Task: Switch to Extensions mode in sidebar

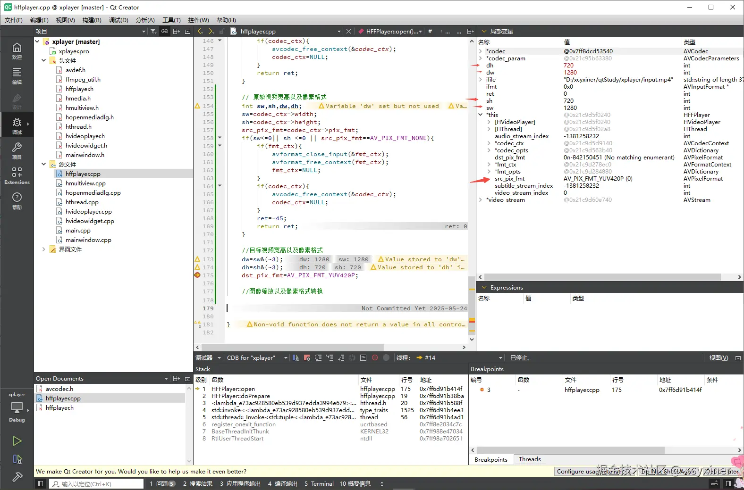Action: [17, 175]
